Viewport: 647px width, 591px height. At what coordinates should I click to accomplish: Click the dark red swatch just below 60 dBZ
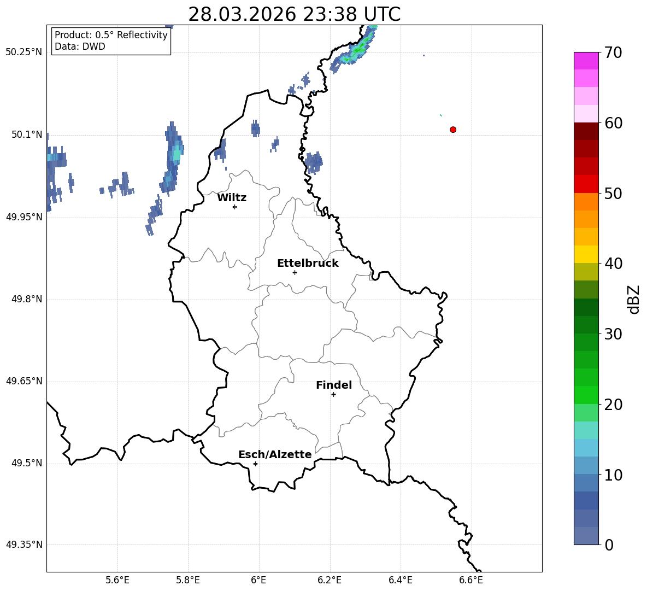click(586, 132)
